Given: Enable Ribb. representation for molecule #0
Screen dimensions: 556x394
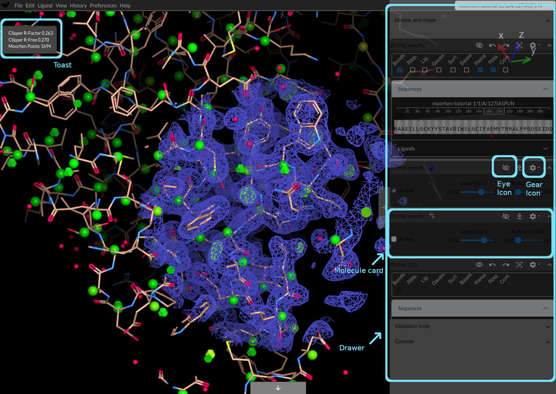Looking at the screenshot, I should [412, 70].
